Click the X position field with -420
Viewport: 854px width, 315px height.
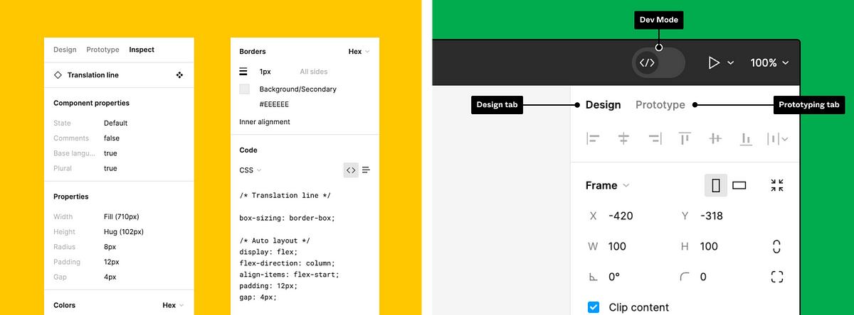coord(621,216)
